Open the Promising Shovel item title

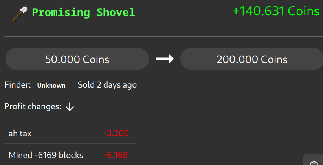(83, 13)
